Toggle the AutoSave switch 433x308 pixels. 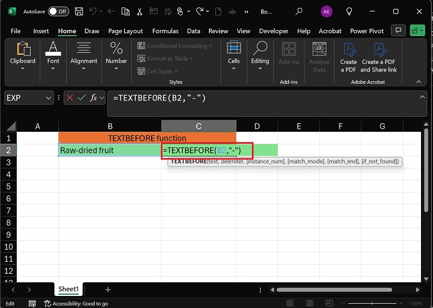[x=58, y=11]
